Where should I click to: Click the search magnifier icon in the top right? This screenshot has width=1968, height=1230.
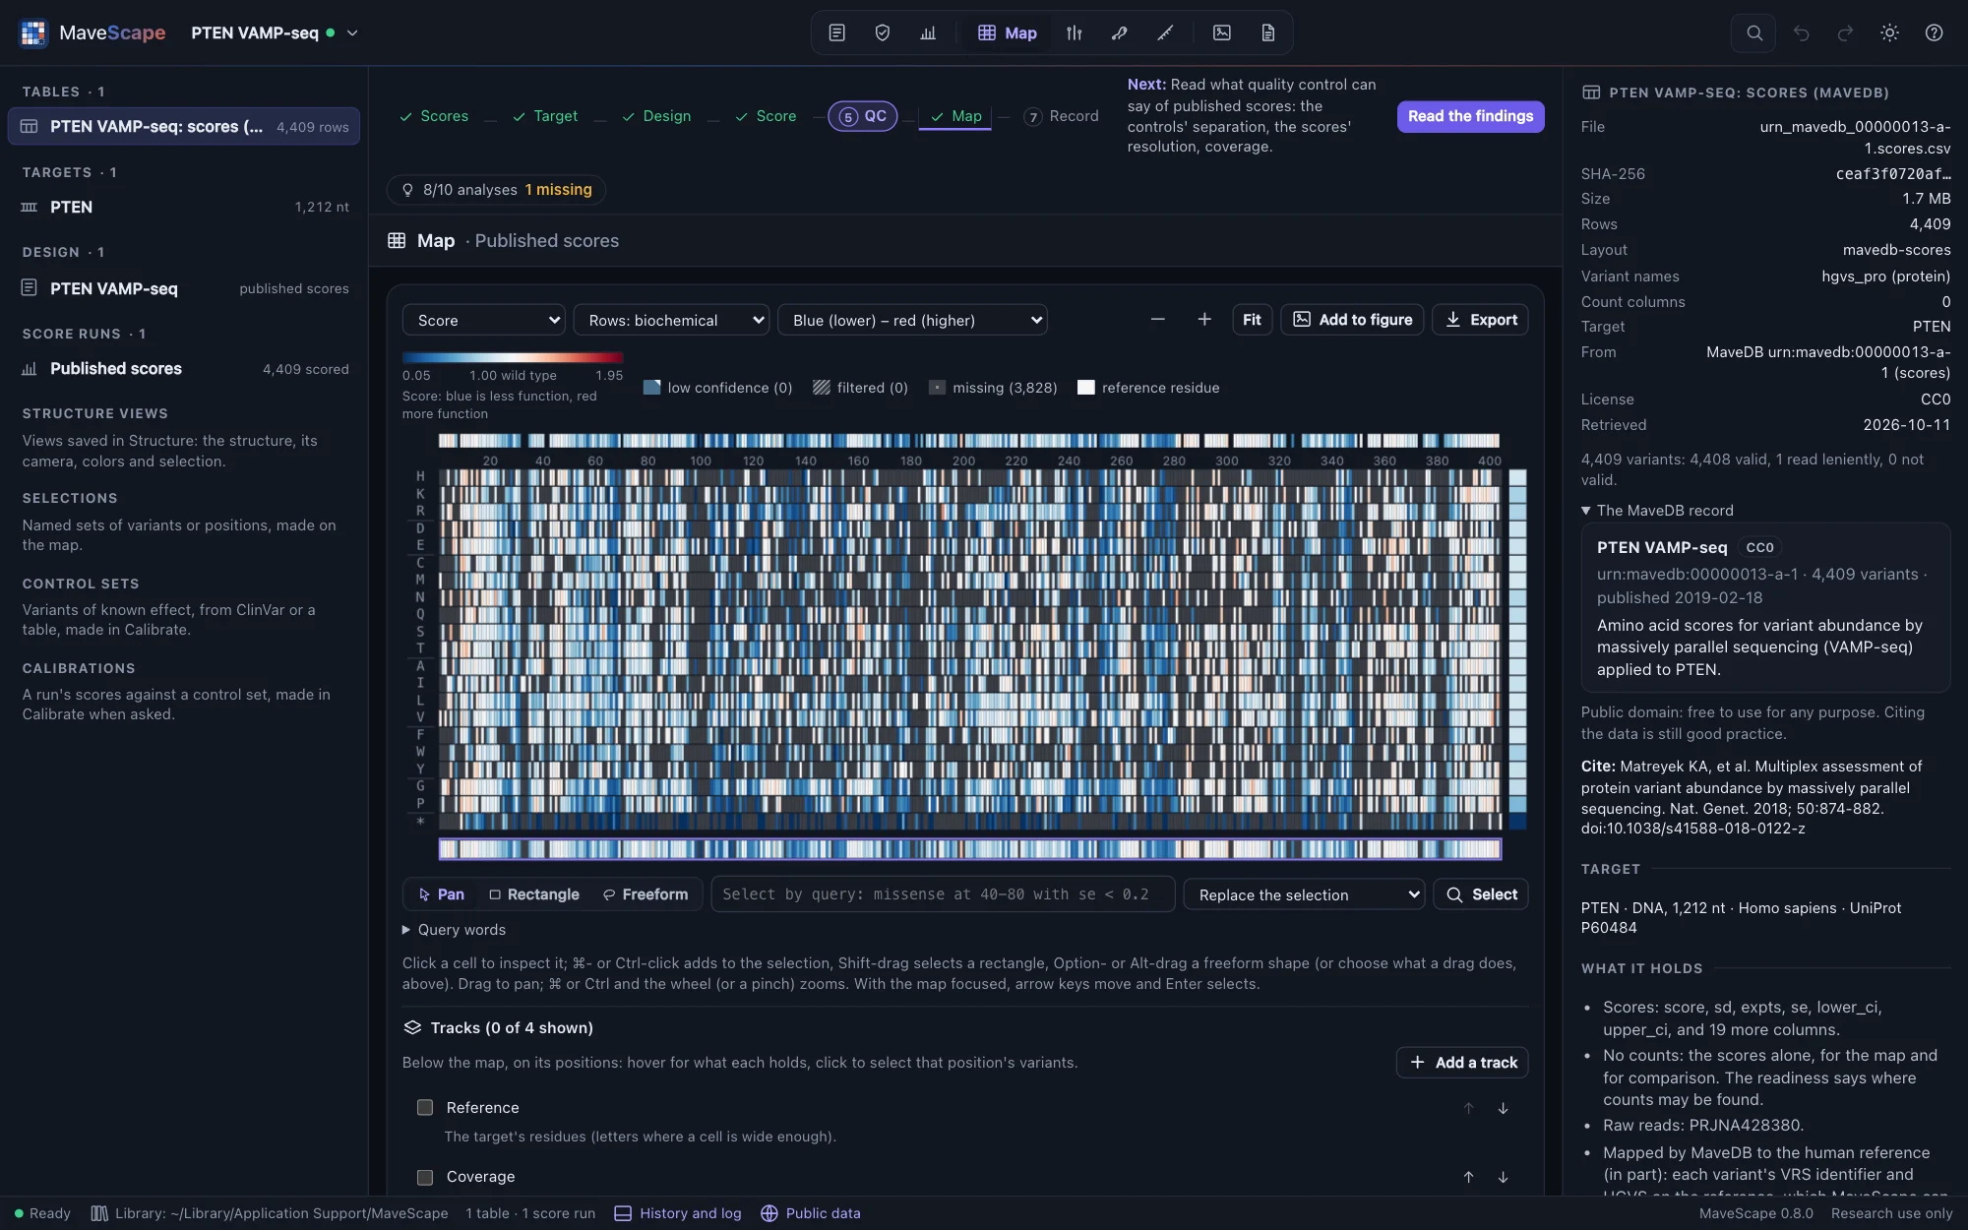[1753, 32]
